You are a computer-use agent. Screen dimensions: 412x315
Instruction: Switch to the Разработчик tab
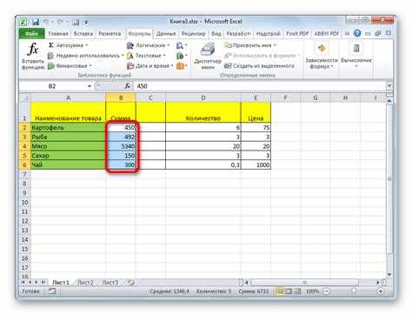coord(239,34)
